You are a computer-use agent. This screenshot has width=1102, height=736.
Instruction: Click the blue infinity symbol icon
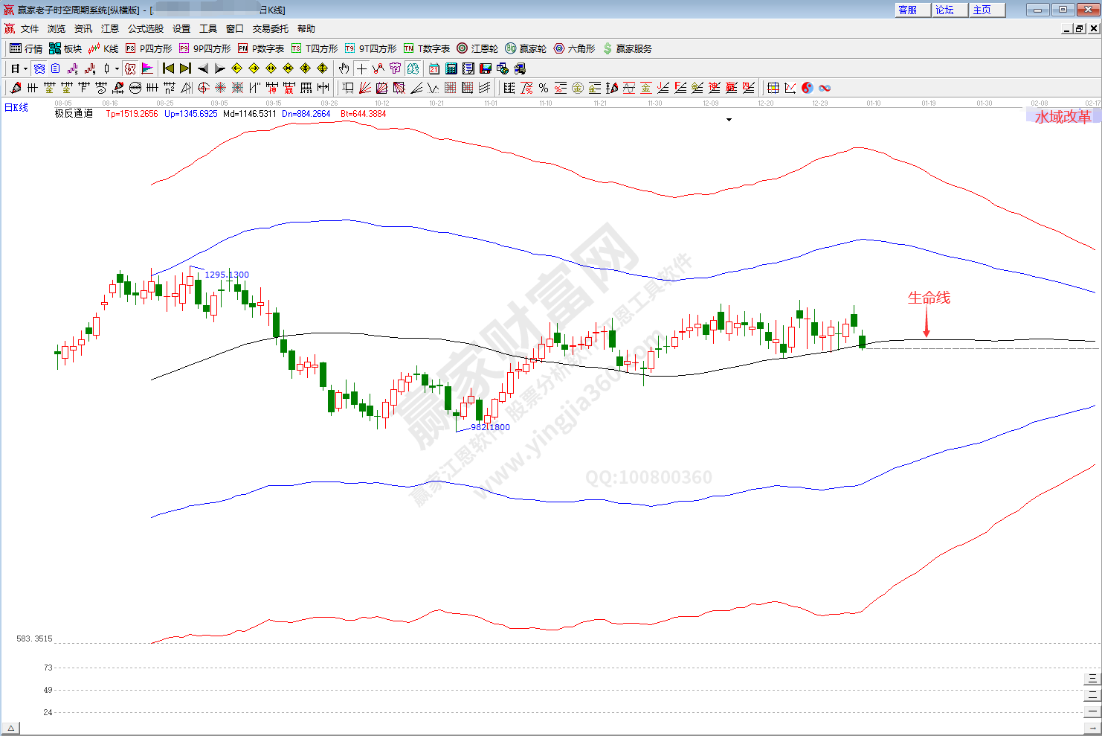click(825, 88)
